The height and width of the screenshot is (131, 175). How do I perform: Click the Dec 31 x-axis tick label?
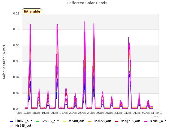[x=149, y=113]
